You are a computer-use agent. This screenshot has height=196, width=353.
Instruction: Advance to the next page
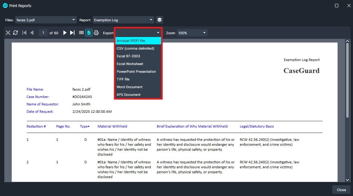click(65, 33)
